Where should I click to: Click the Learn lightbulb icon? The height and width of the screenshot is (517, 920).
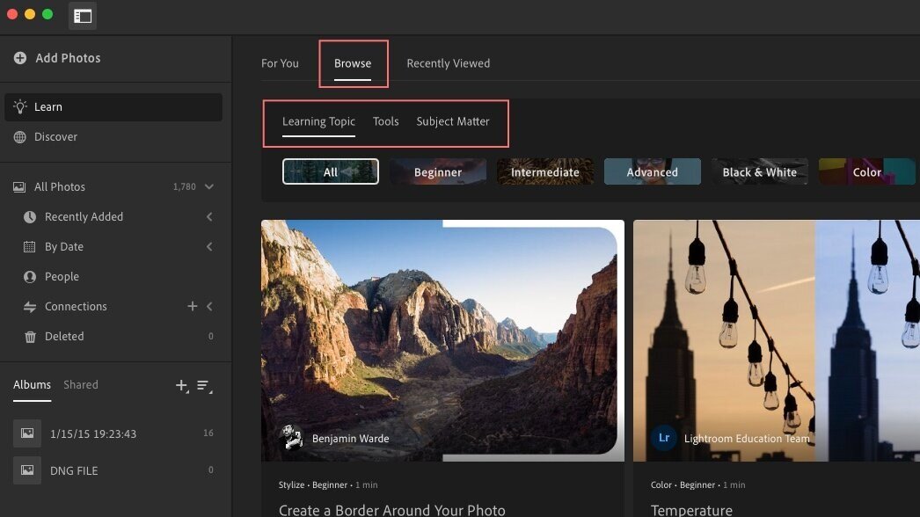20,106
